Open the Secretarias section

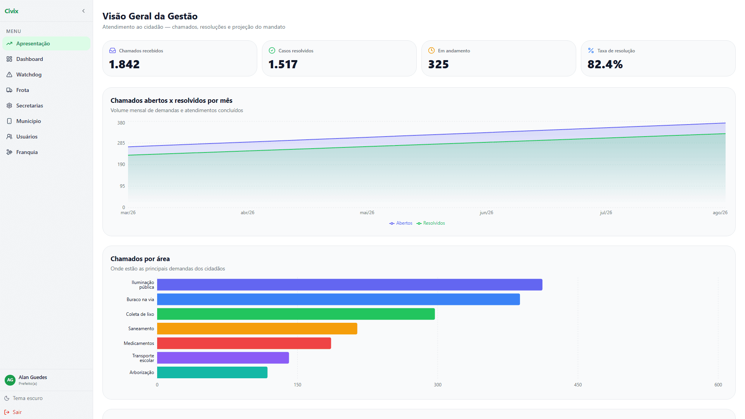(46, 106)
